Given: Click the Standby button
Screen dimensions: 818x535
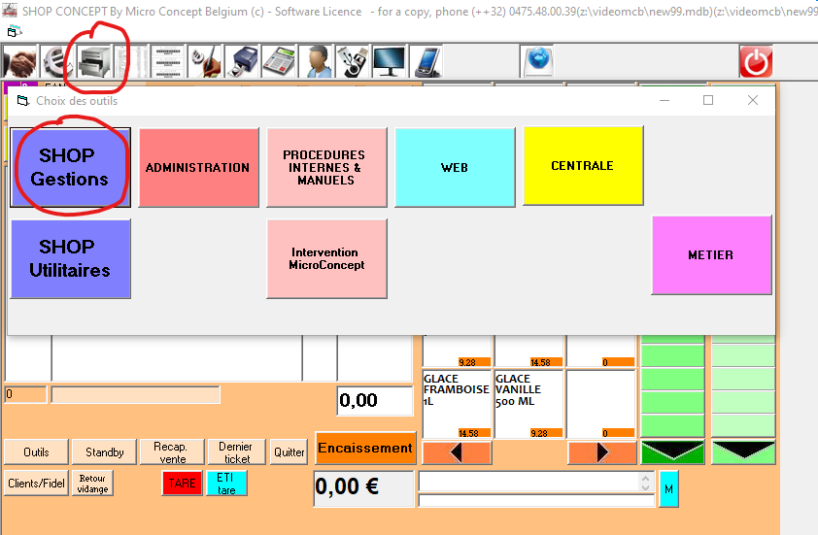Looking at the screenshot, I should coord(104,452).
